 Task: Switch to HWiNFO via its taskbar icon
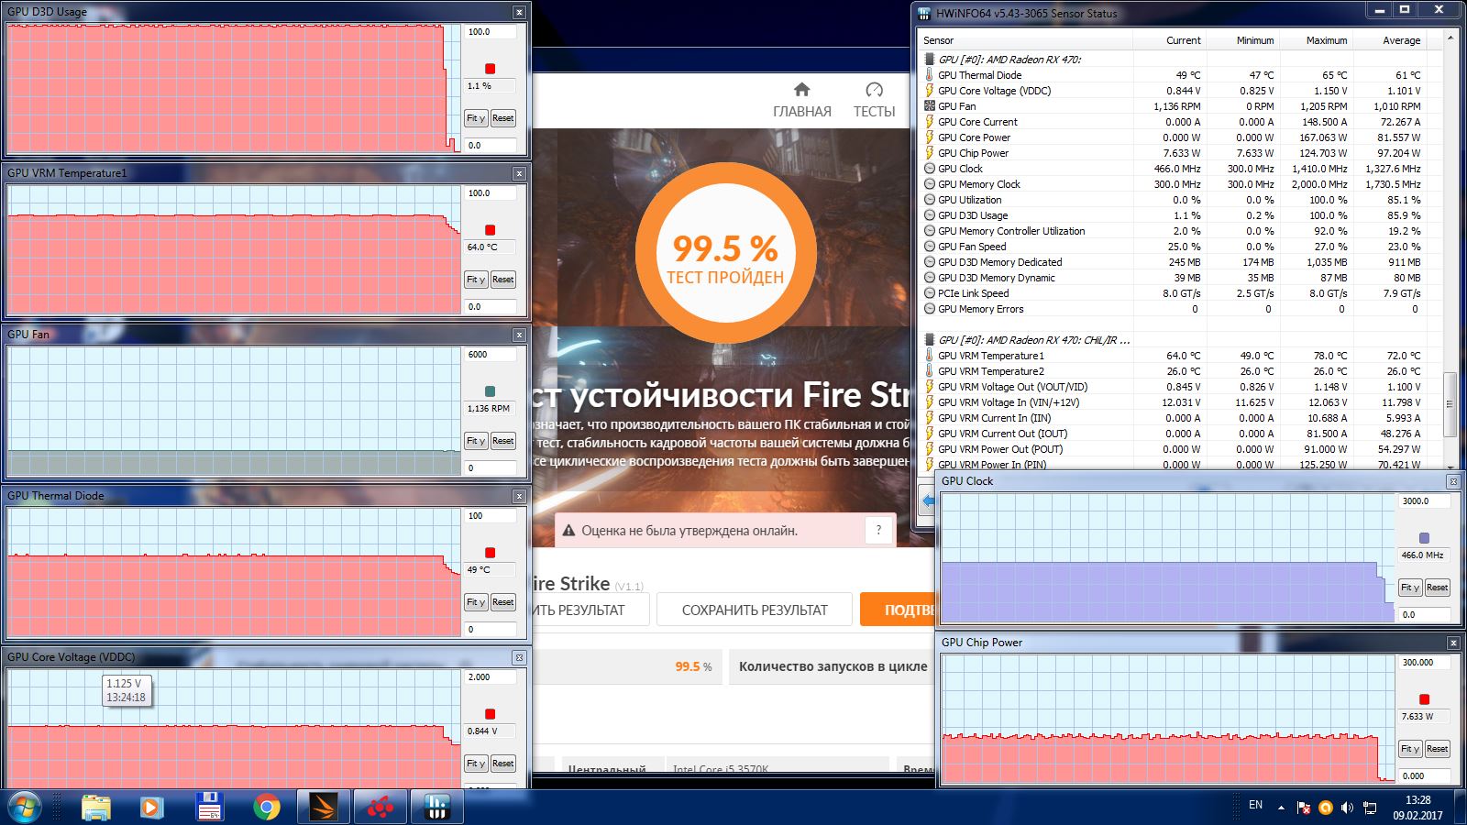click(x=436, y=808)
